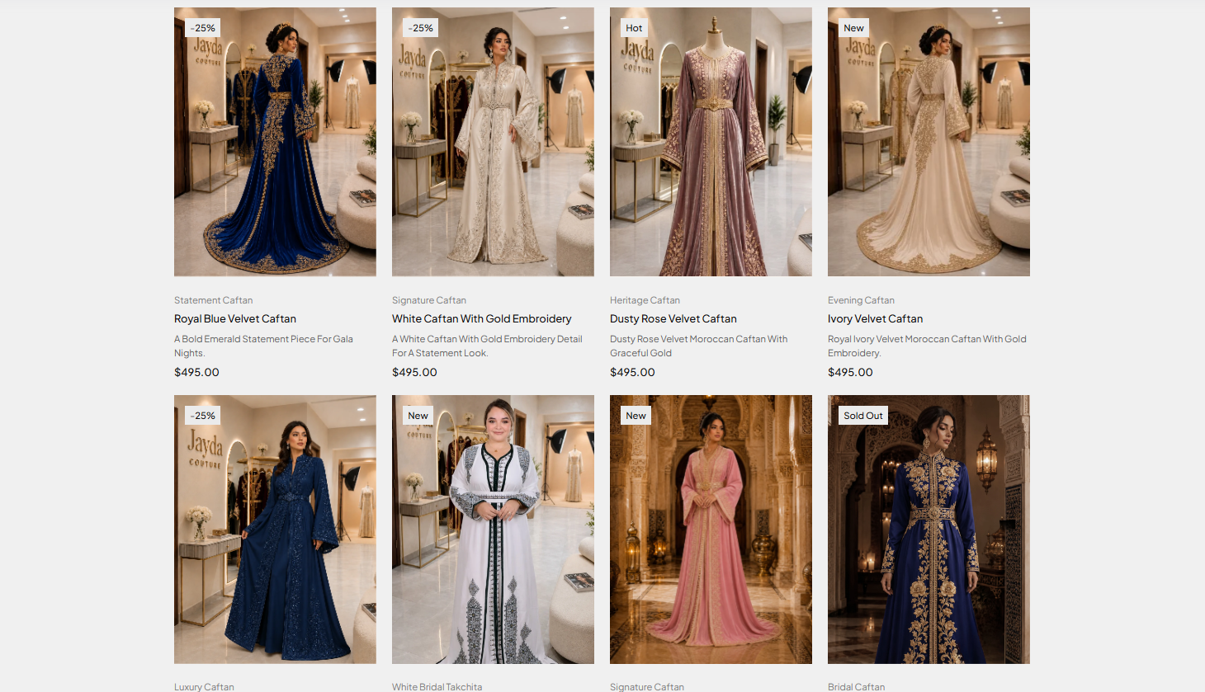Select the White Bridal Takchita category label
Image resolution: width=1205 pixels, height=692 pixels.
(x=437, y=686)
